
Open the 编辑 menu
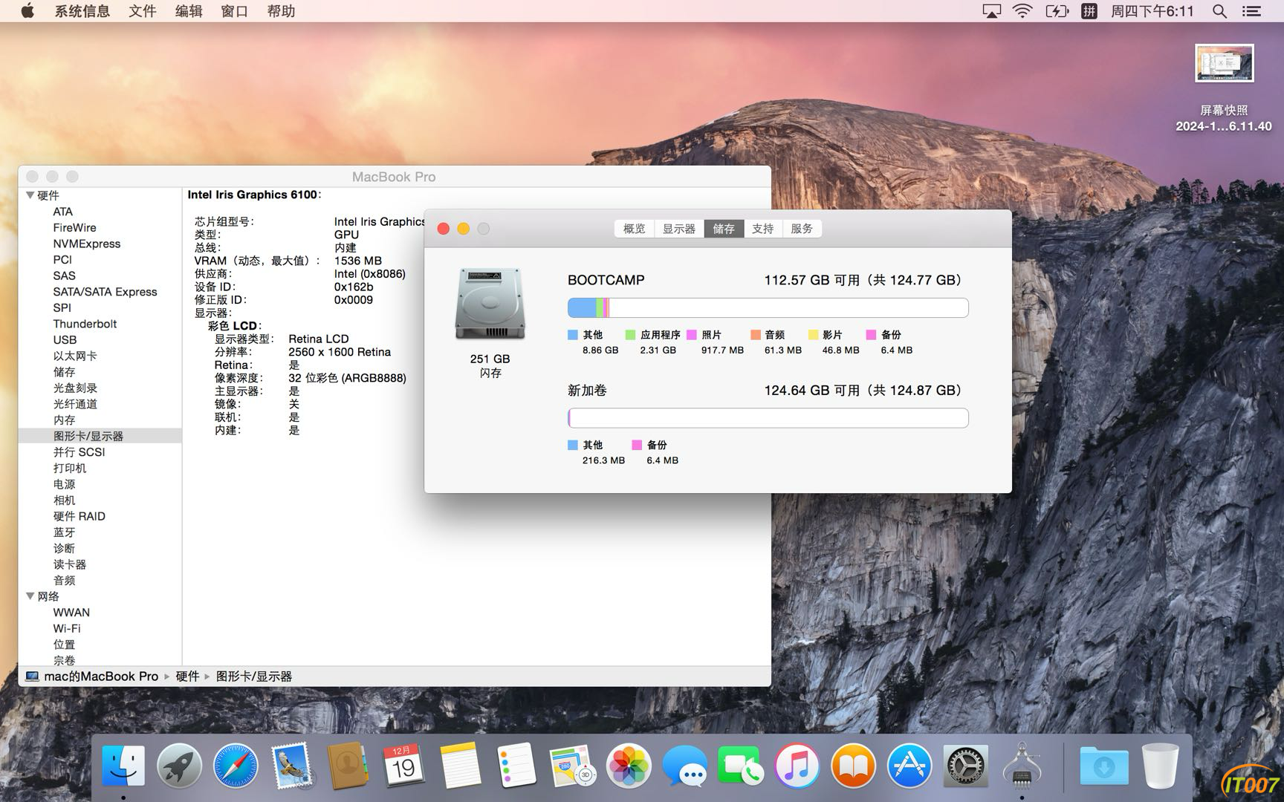[189, 11]
